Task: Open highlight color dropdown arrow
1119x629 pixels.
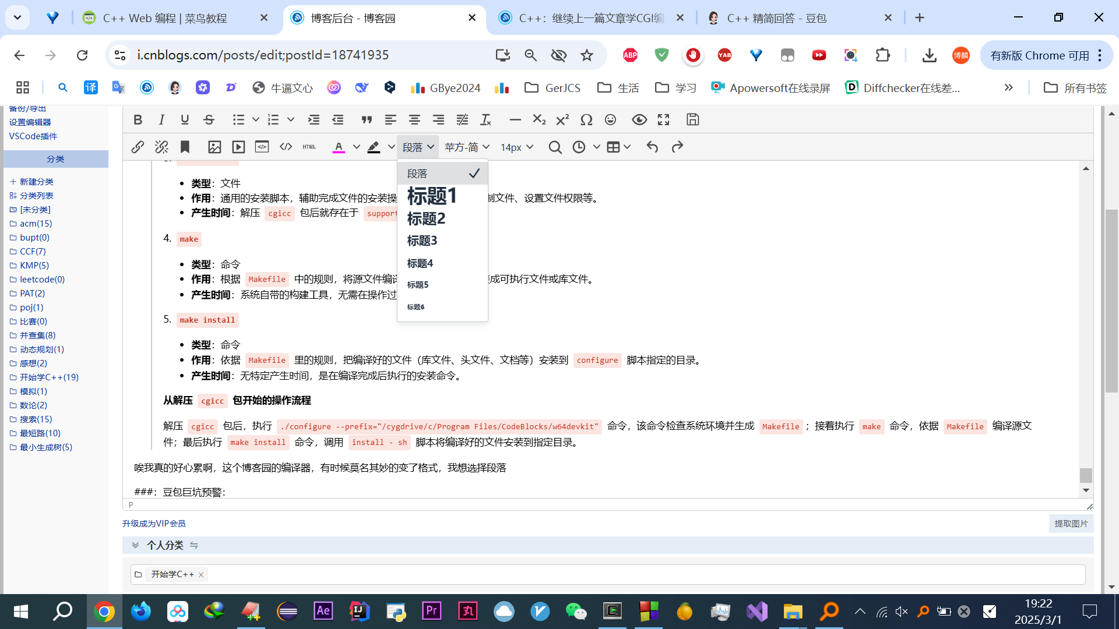Action: (x=391, y=147)
